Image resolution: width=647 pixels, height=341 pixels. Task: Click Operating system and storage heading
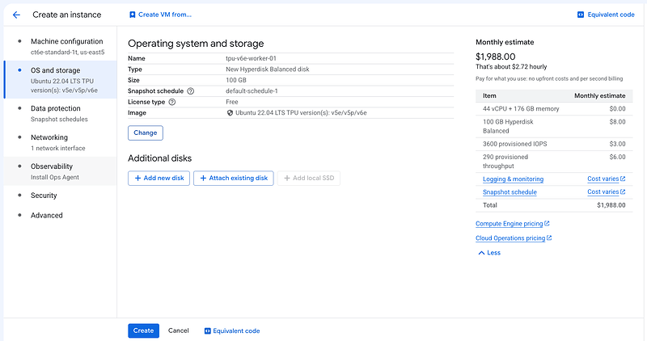196,44
